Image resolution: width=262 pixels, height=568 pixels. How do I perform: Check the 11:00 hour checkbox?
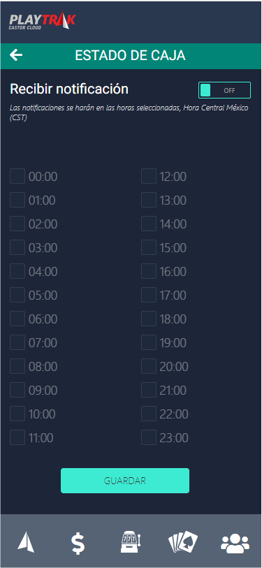tap(17, 437)
